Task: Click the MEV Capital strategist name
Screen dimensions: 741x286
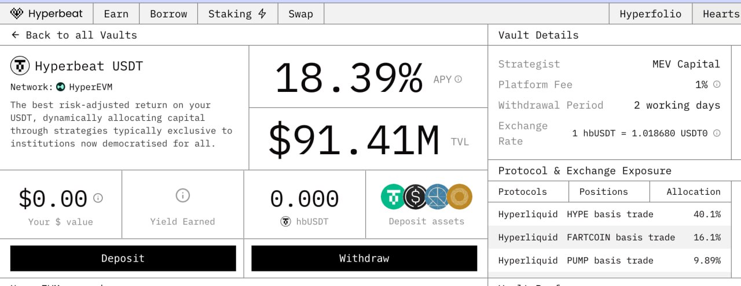Action: coord(686,64)
